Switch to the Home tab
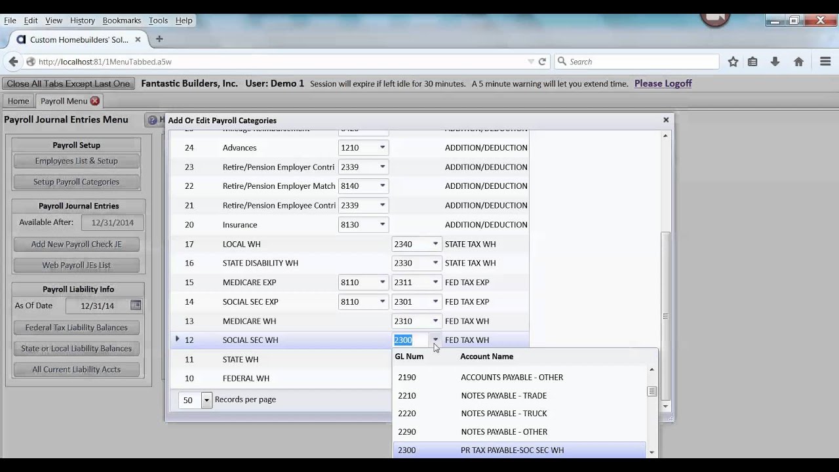Viewport: 839px width, 472px height. click(x=18, y=101)
